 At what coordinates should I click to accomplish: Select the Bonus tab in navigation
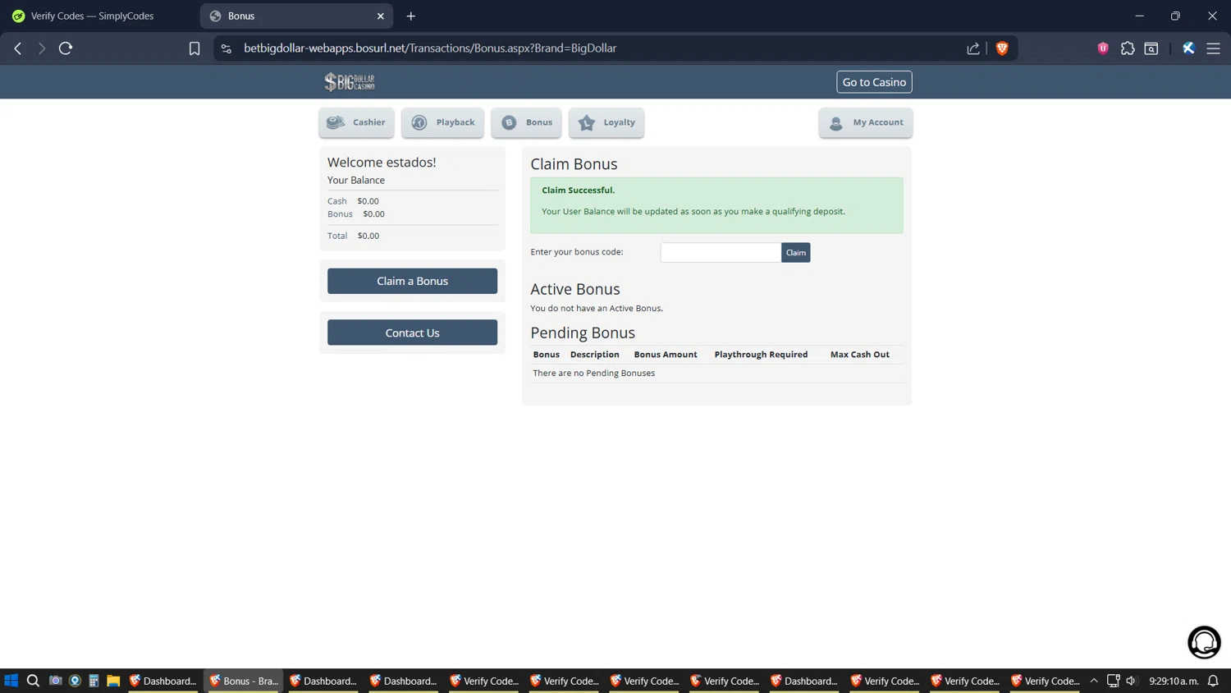pyautogui.click(x=526, y=122)
